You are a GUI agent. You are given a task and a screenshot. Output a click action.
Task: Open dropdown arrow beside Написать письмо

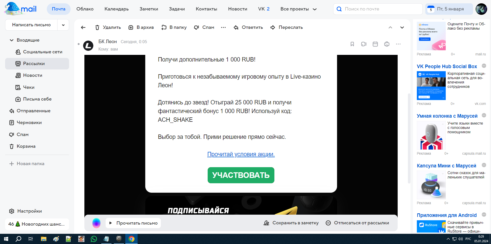[x=63, y=25]
